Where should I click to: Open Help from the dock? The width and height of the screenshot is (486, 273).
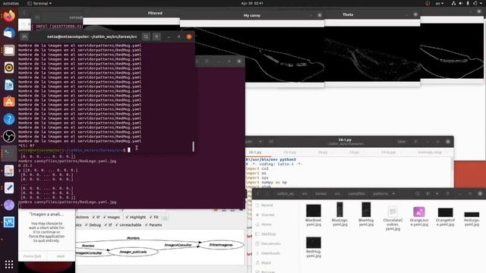tap(9, 119)
